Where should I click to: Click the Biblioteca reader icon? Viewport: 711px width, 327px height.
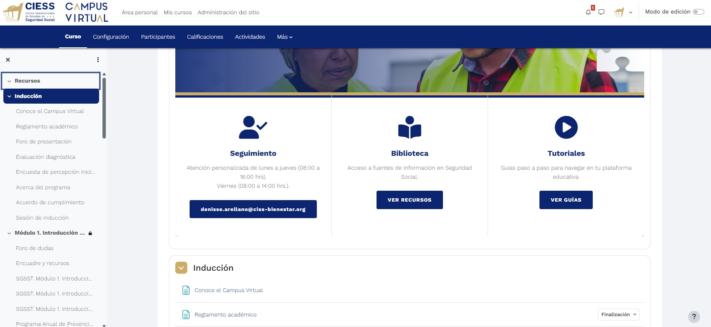[410, 127]
